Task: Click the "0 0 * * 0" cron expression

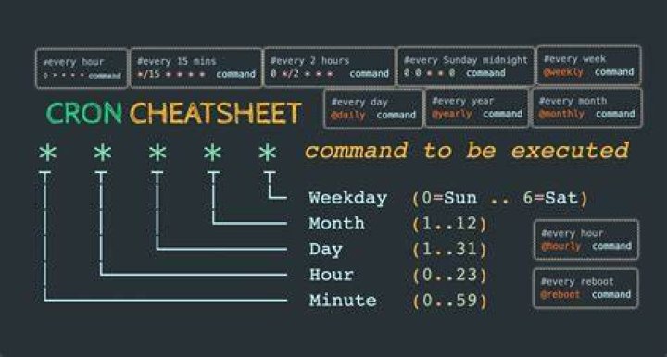Action: (x=429, y=72)
